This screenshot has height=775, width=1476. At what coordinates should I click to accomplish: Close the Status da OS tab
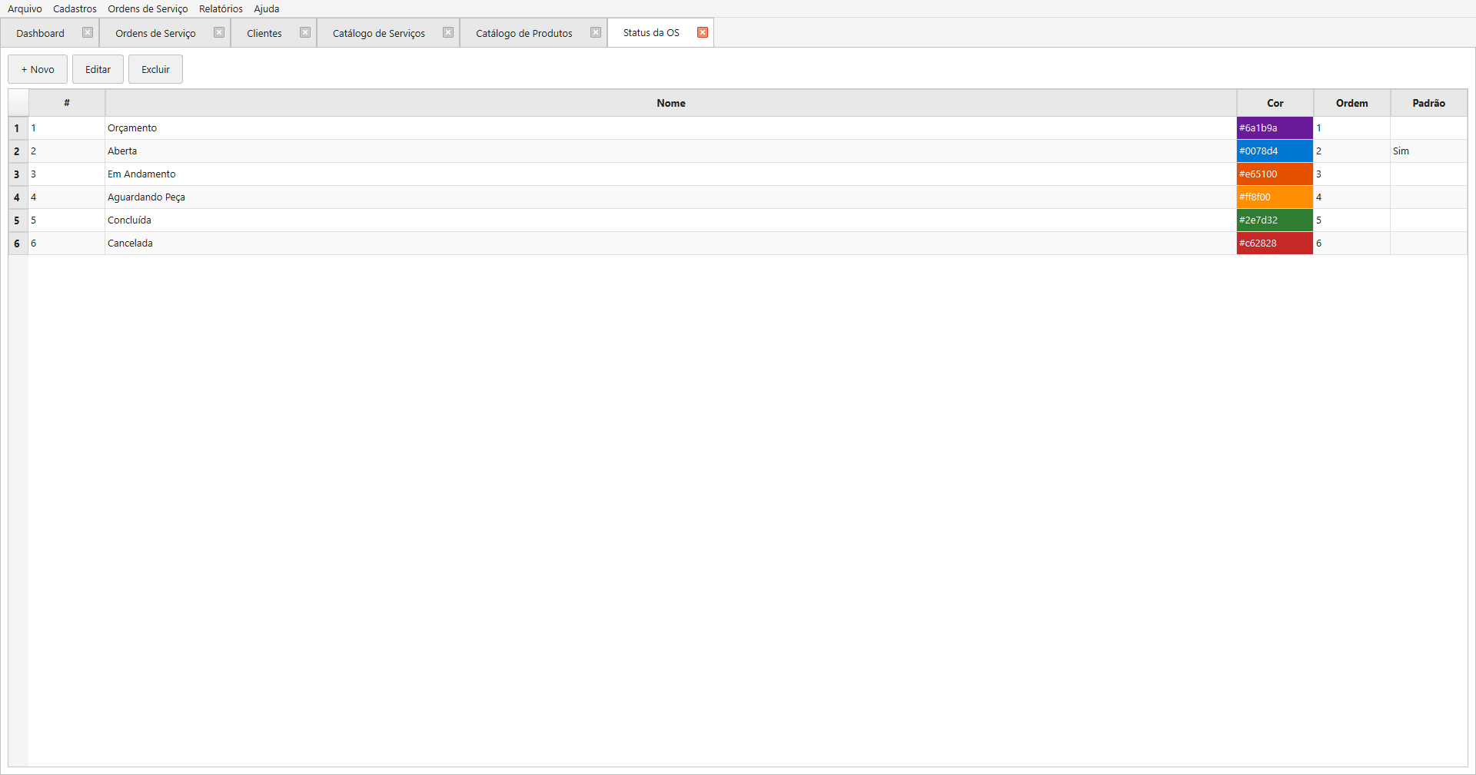[703, 32]
